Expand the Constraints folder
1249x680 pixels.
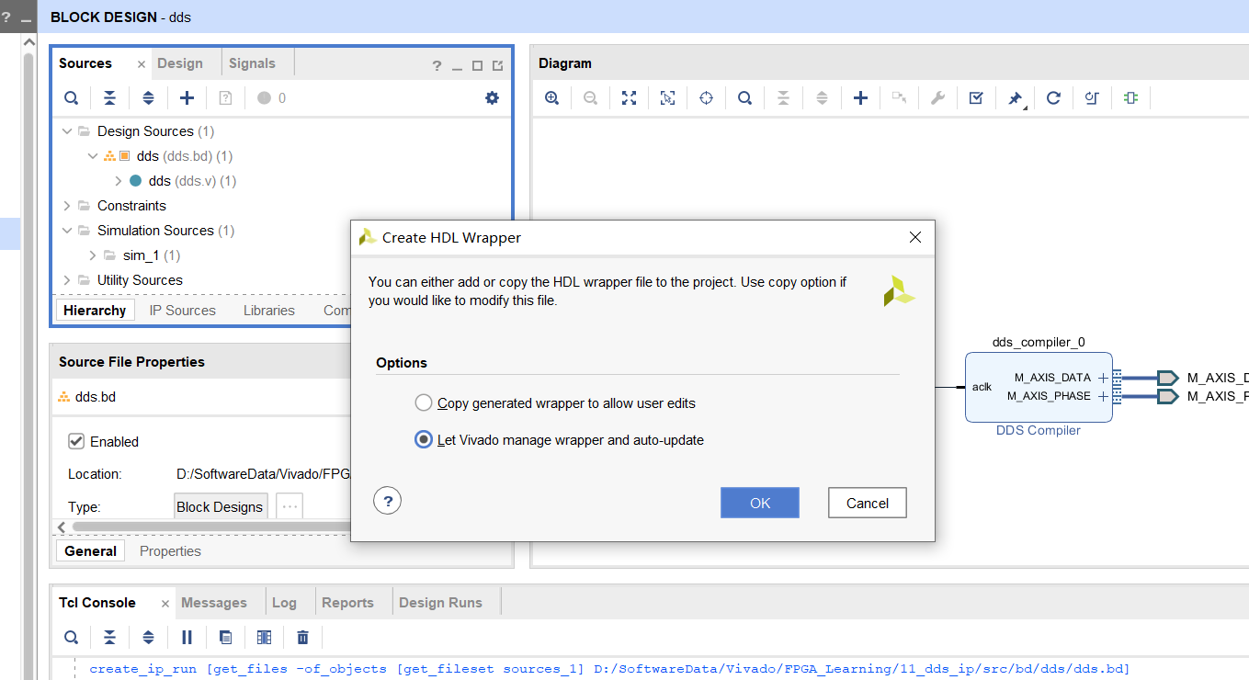pyautogui.click(x=67, y=206)
